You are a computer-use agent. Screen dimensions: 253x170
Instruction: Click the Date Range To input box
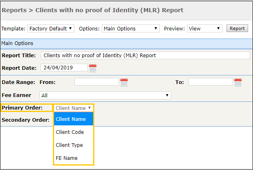211,82
